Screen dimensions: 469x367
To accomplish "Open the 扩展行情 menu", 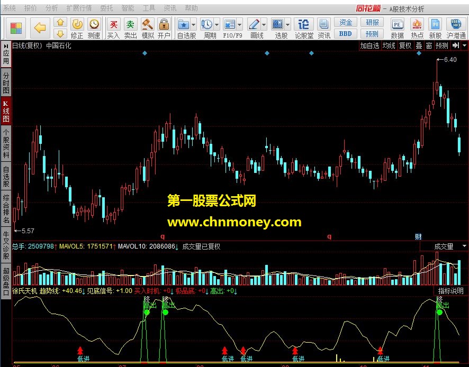I will click(79, 8).
